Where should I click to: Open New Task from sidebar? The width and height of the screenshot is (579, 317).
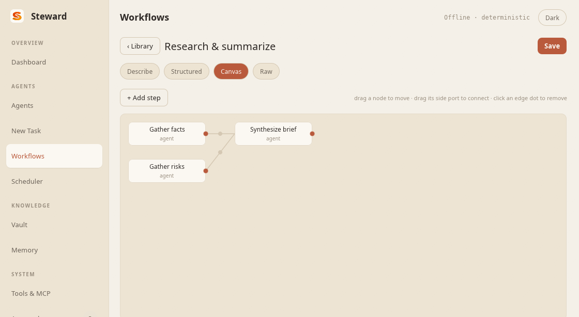(x=54, y=131)
